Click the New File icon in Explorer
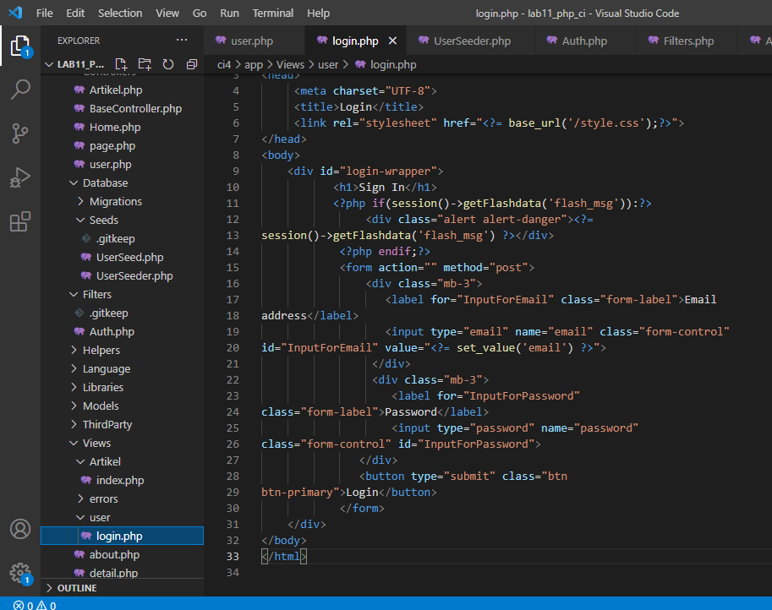Viewport: 772px width, 610px height. tap(121, 64)
